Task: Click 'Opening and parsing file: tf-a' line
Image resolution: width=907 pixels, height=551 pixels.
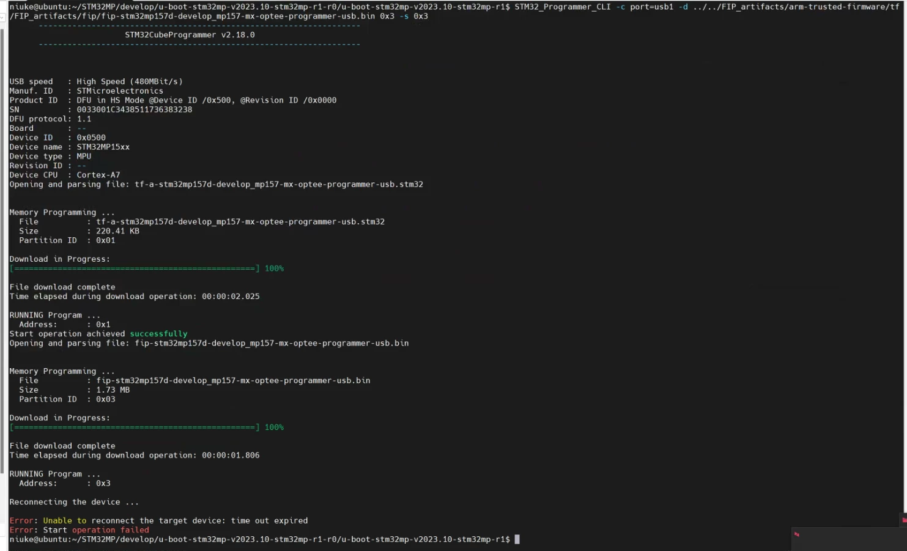Action: [x=216, y=184]
